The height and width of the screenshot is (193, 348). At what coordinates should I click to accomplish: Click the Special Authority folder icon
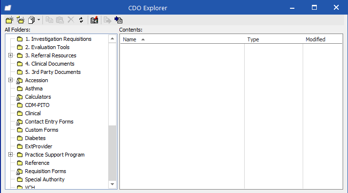pyautogui.click(x=20, y=179)
